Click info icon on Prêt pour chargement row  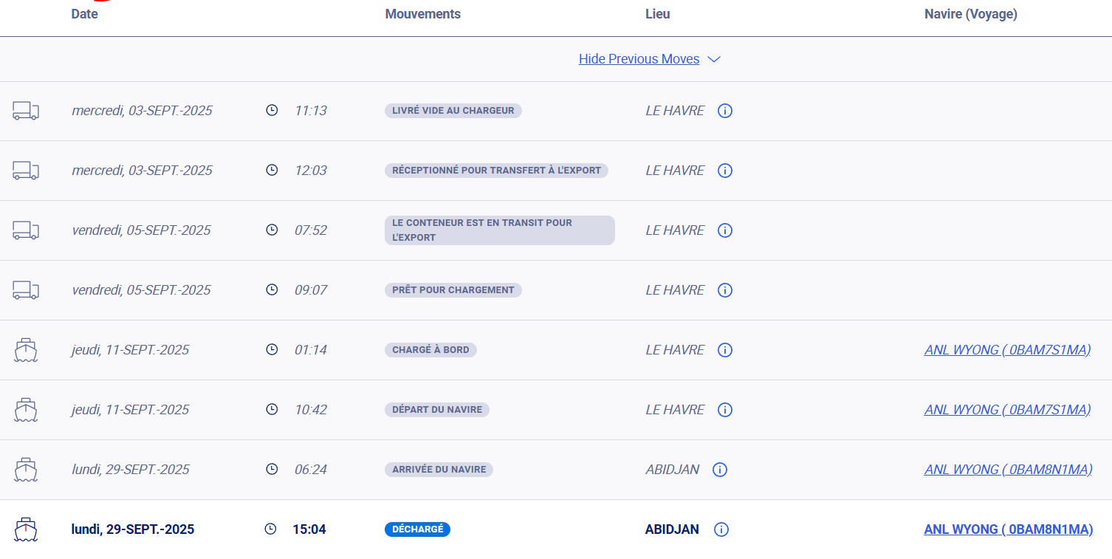(725, 290)
